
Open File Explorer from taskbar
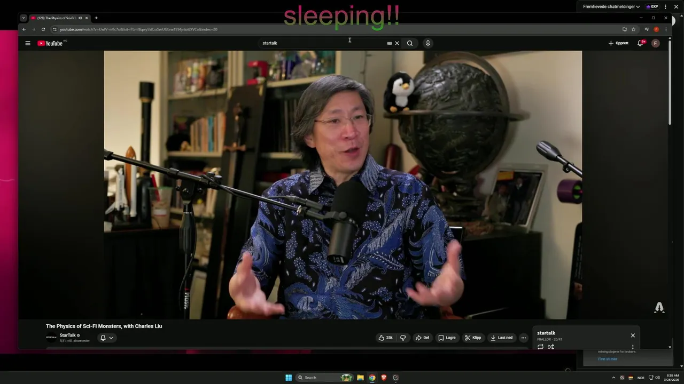[x=360, y=378]
